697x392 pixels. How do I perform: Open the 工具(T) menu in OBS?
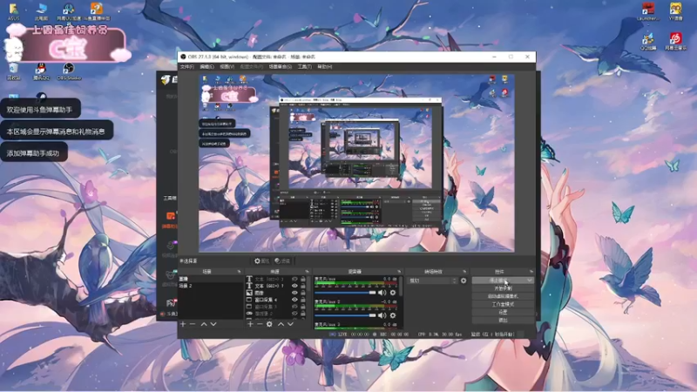click(304, 67)
